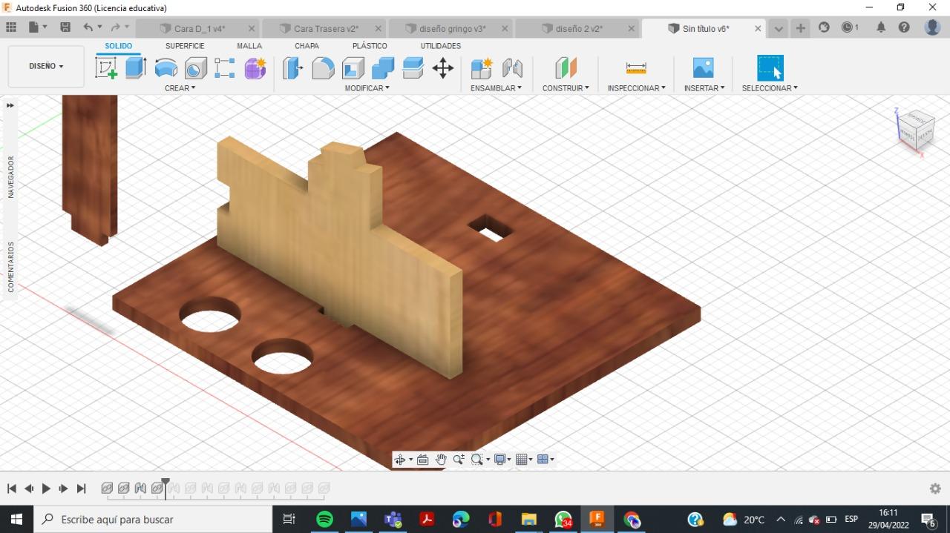Switch to the PLÁSTICO tab
The width and height of the screenshot is (950, 533).
point(370,46)
